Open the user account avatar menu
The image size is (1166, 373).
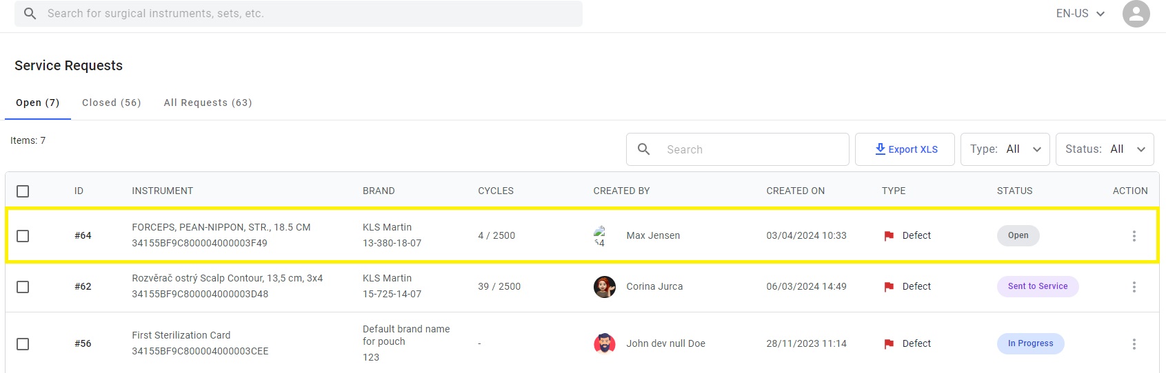[x=1136, y=14]
